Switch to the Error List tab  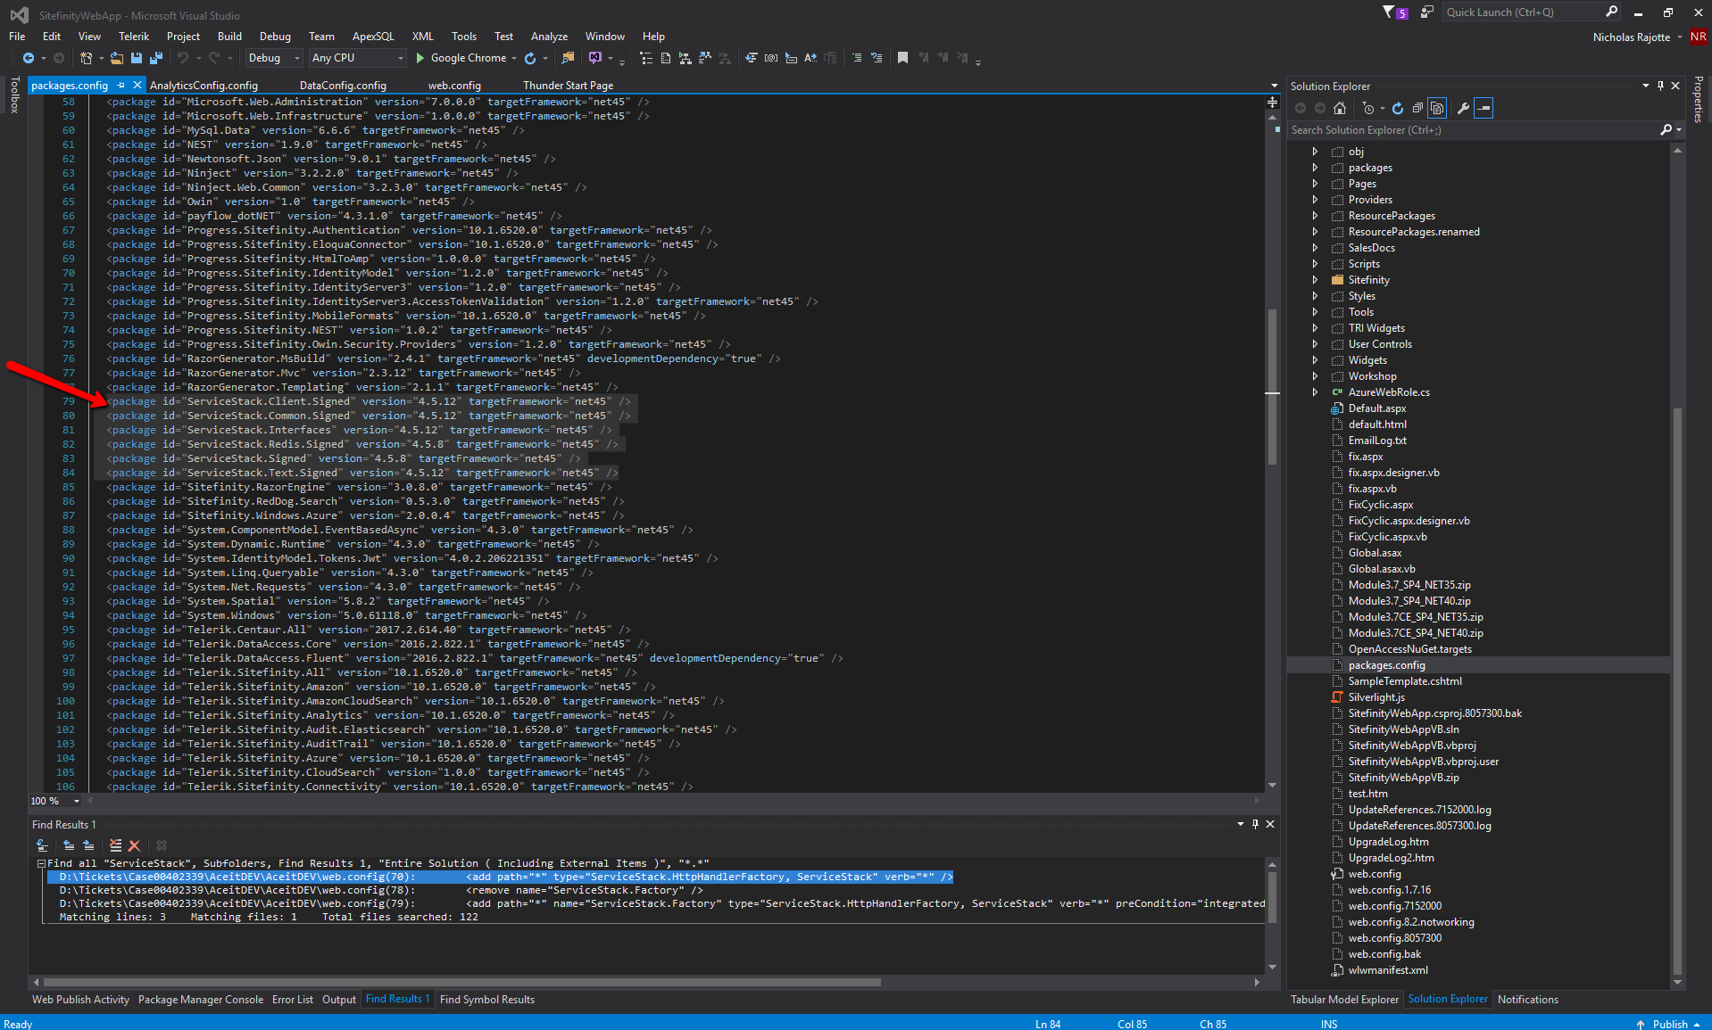[x=293, y=1000]
